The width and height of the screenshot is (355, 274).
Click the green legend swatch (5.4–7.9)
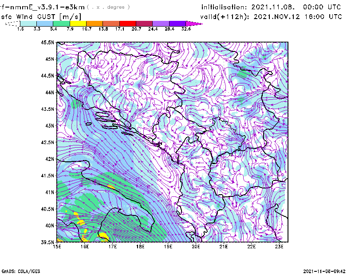point(61,23)
